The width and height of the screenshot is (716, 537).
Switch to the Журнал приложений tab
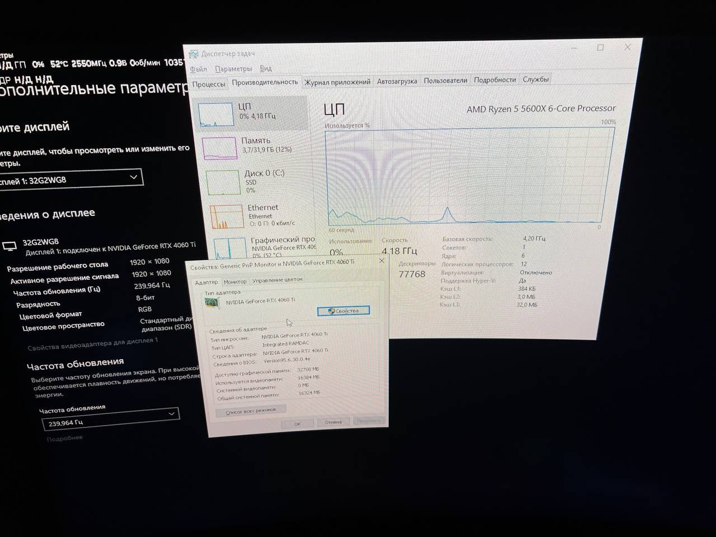(x=337, y=82)
